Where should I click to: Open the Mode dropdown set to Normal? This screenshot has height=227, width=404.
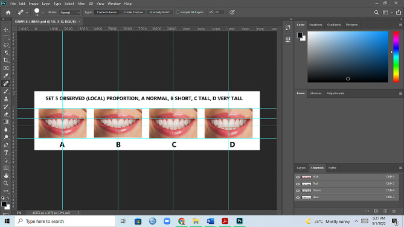69,12
